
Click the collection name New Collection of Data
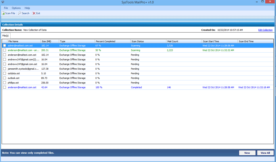[x=35, y=30]
